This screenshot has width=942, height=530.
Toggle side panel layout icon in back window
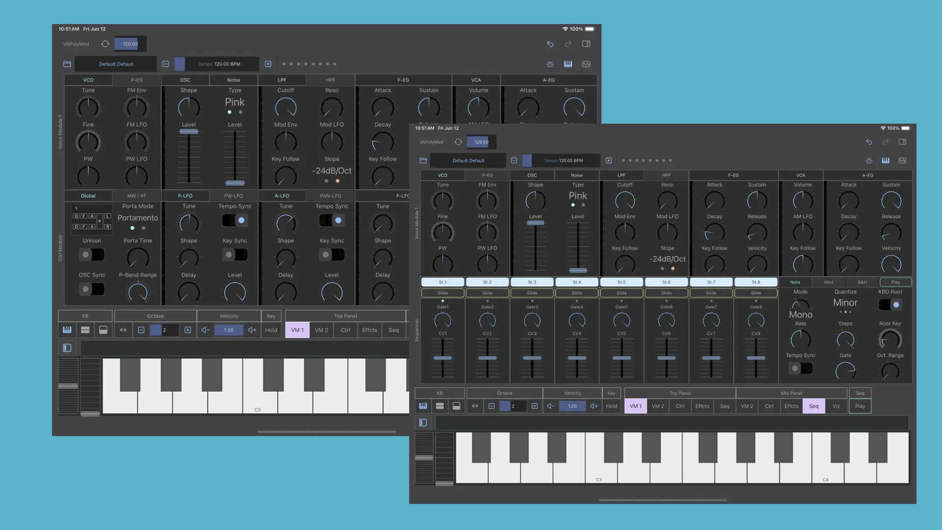pyautogui.click(x=586, y=44)
